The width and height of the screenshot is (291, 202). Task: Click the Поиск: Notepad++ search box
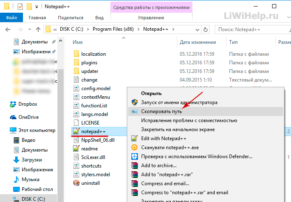(252, 30)
